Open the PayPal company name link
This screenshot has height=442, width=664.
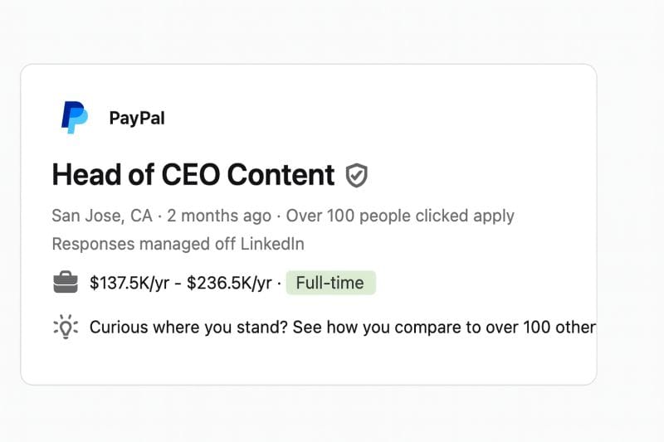pyautogui.click(x=137, y=118)
